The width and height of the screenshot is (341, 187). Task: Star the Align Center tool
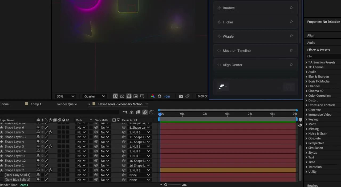pos(291,64)
